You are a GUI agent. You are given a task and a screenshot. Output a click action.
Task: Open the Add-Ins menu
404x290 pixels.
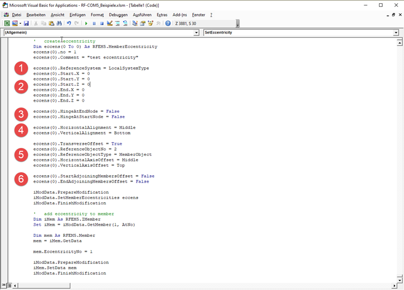coord(180,15)
